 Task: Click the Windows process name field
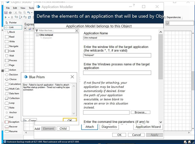tap(117, 73)
